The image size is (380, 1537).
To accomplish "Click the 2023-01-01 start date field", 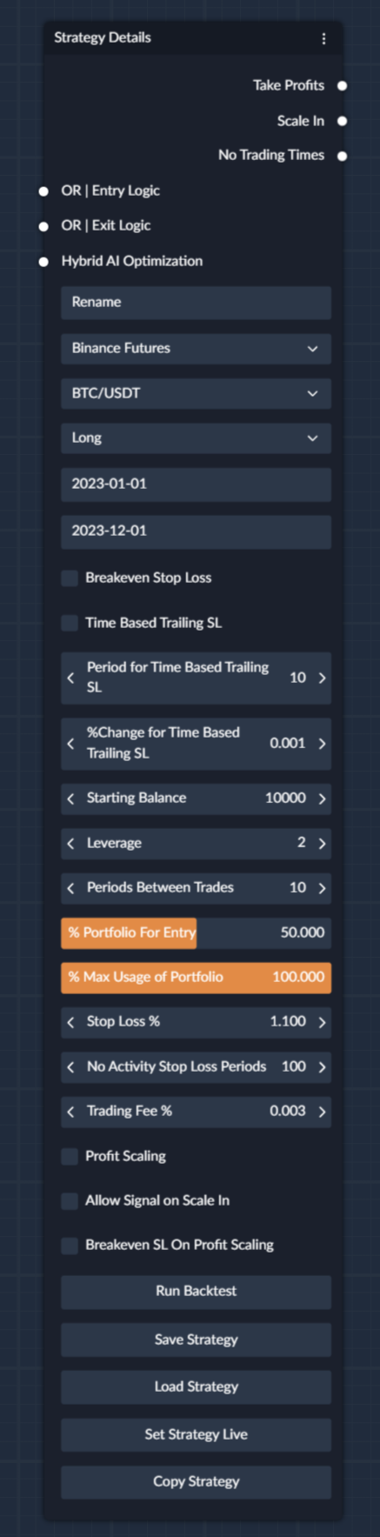I will coord(196,484).
